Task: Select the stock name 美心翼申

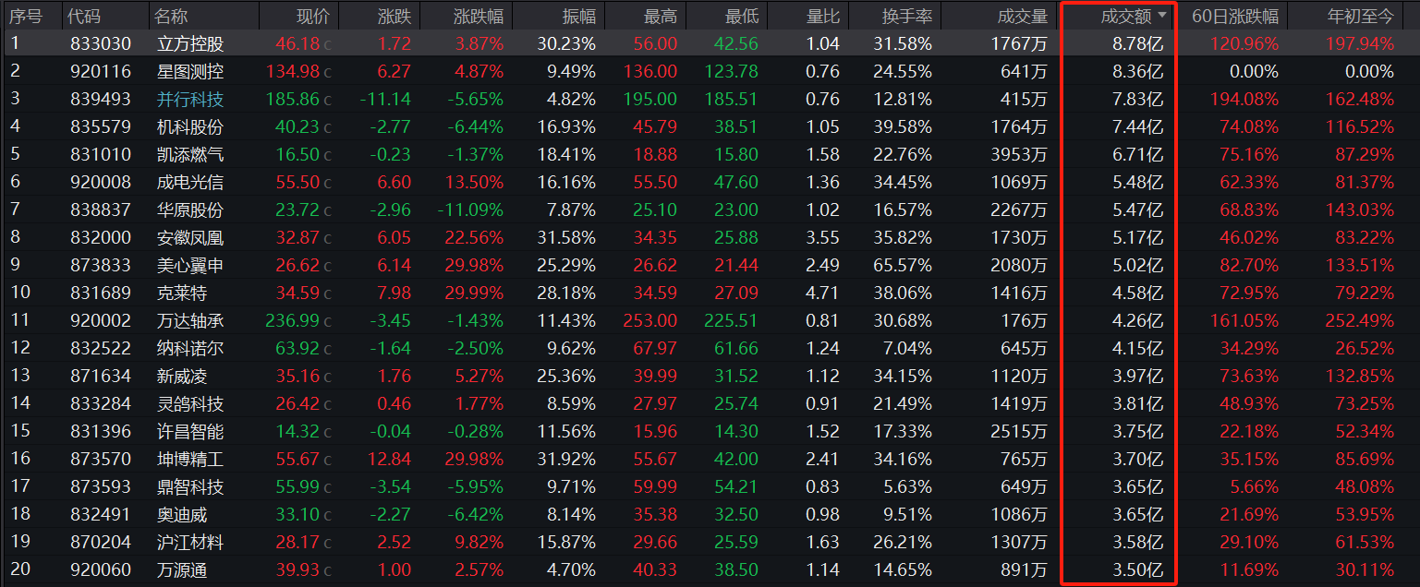Action: 190,265
